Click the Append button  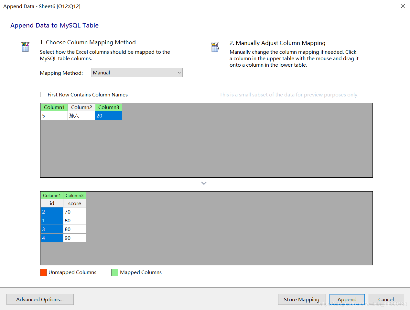(347, 299)
